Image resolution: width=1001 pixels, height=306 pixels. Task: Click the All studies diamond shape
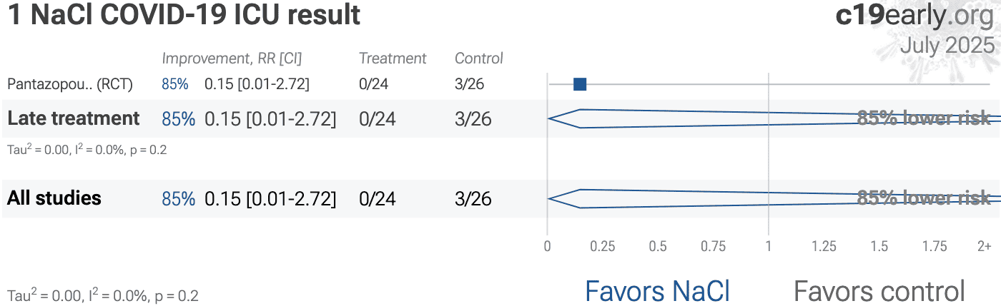click(x=774, y=198)
